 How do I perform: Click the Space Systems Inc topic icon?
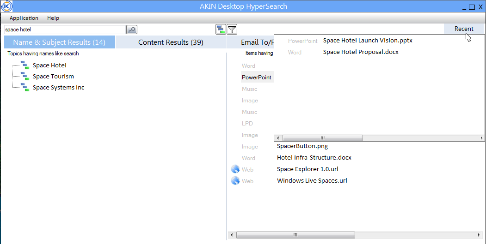[x=25, y=88]
